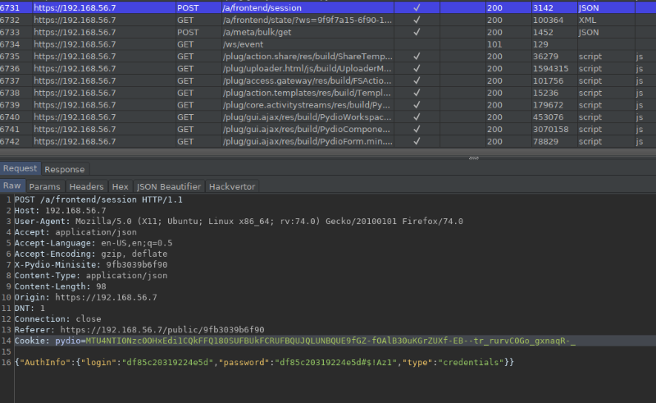
Task: Open the Request tab
Action: (x=20, y=168)
